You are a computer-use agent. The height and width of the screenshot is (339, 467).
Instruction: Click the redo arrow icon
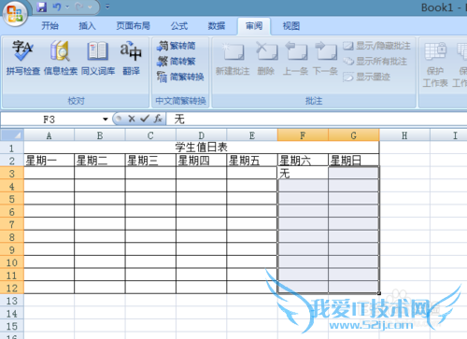pyautogui.click(x=79, y=7)
